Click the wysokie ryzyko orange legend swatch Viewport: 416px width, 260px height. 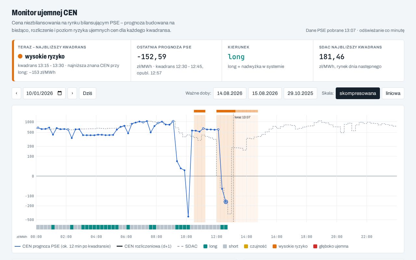click(x=275, y=246)
